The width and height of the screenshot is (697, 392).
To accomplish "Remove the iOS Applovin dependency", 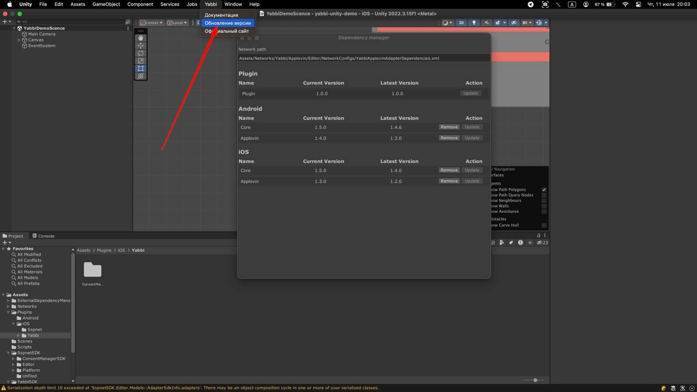I will 449,181.
